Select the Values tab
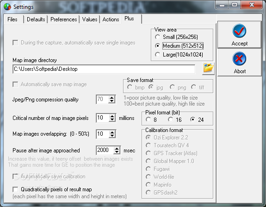The height and width of the screenshot is (207, 266). [90, 19]
